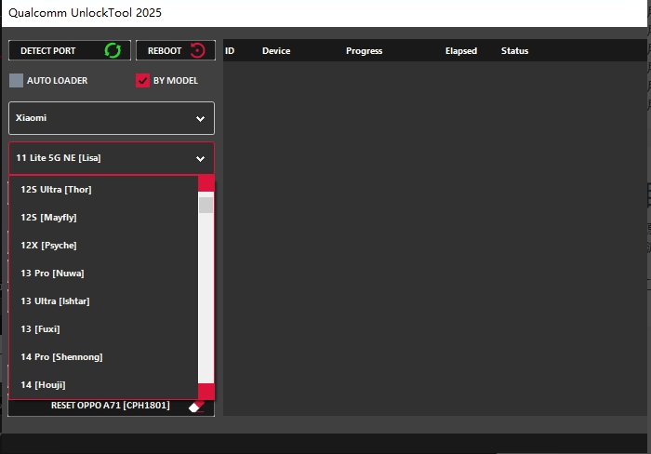This screenshot has height=454, width=651.
Task: Pick 14 Pro [Shennong] from the dropdown
Action: pos(103,357)
